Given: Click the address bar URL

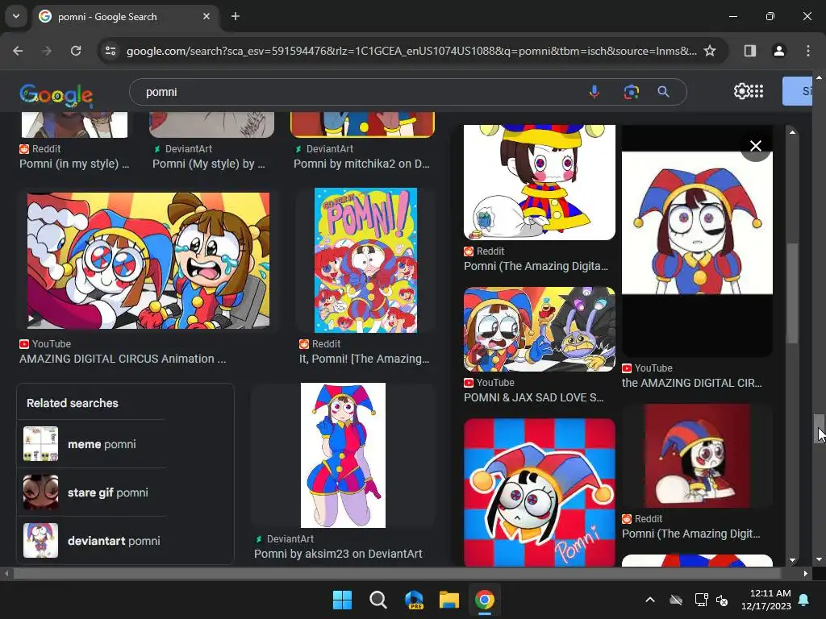Looking at the screenshot, I should pos(411,51).
